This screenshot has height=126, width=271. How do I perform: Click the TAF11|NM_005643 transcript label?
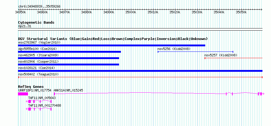(x=42, y=98)
